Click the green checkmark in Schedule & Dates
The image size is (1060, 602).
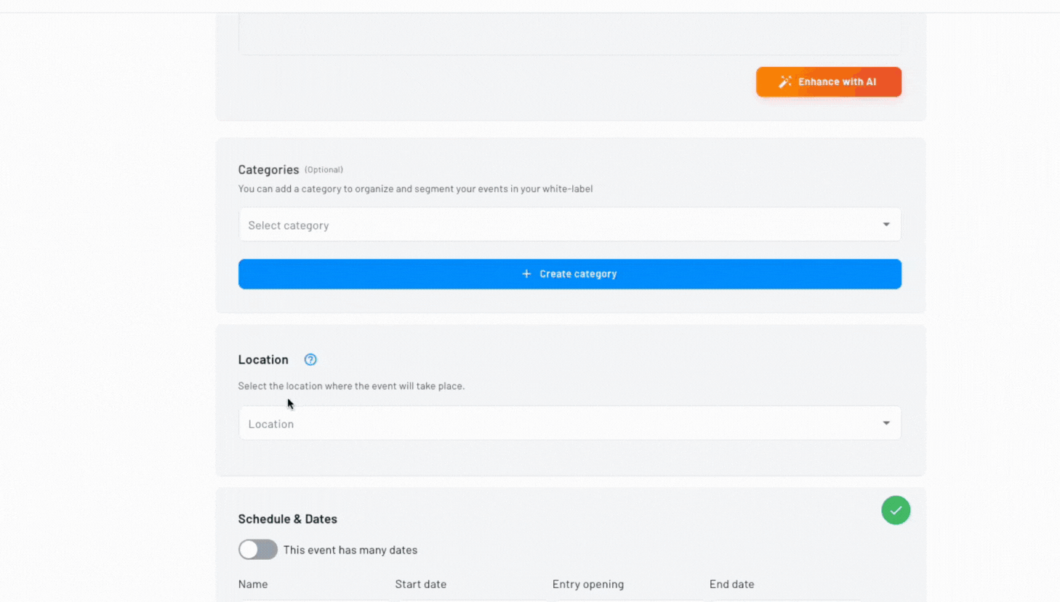(x=896, y=510)
